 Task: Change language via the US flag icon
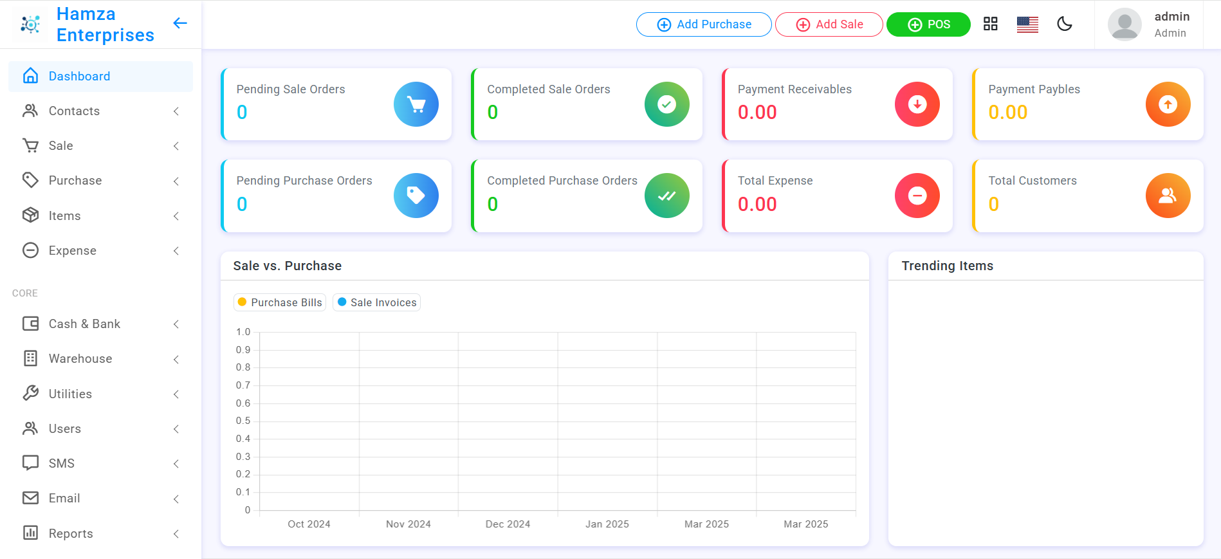coord(1027,24)
